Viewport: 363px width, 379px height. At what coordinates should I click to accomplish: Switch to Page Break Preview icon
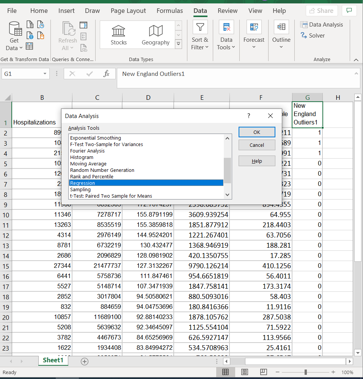(x=263, y=372)
